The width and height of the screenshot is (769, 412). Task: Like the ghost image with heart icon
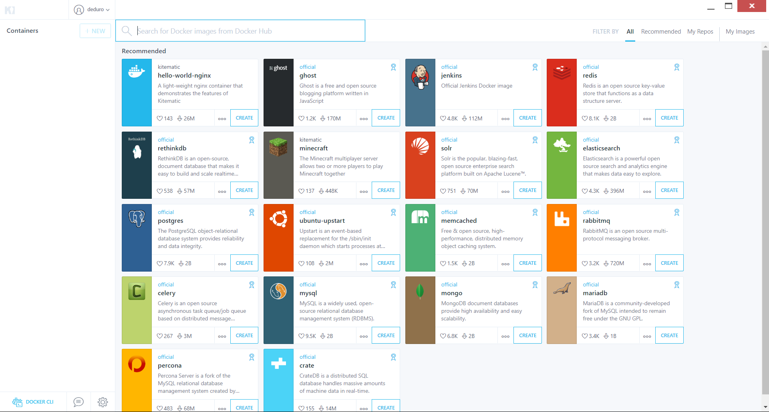pos(302,118)
